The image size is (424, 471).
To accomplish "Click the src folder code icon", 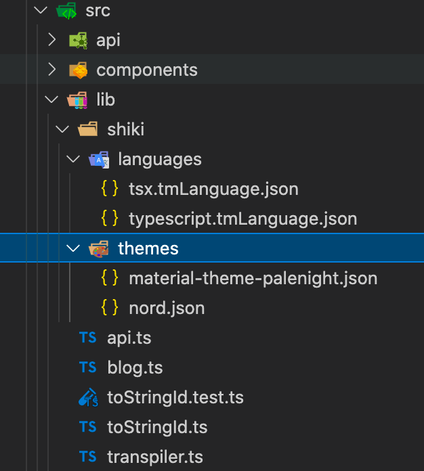I will (x=66, y=11).
